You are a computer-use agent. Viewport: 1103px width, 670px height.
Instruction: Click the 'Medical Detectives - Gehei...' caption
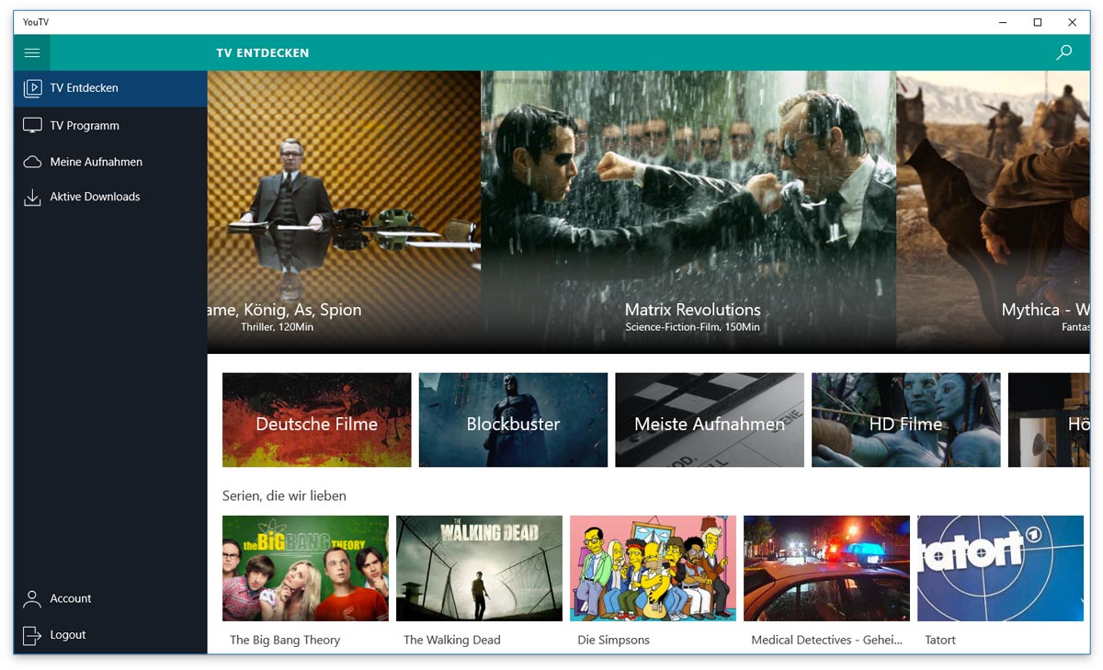click(827, 641)
